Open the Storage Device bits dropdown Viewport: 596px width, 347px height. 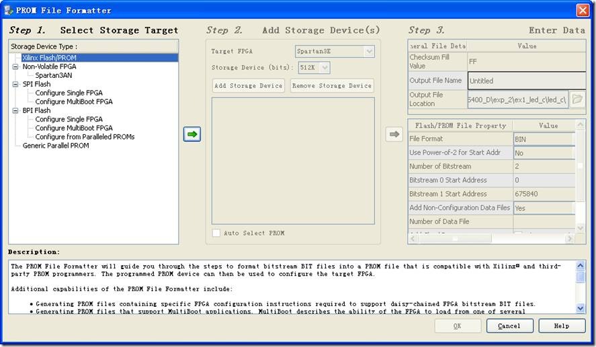[x=325, y=68]
